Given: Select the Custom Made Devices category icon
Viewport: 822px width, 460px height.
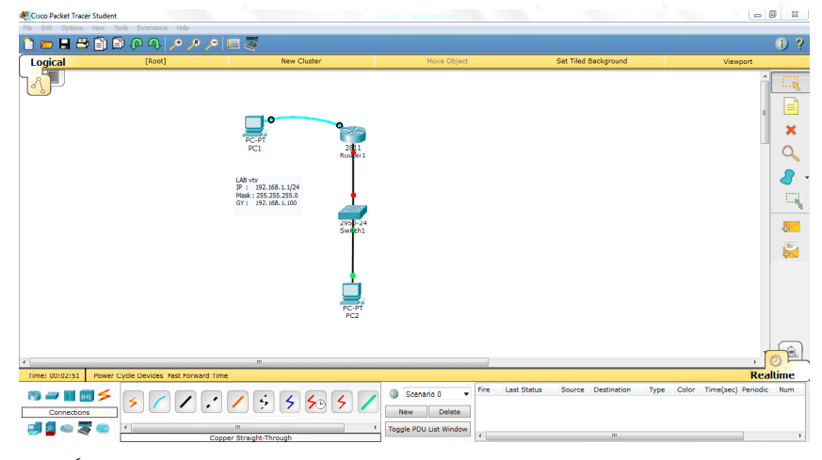Looking at the screenshot, I should coord(85,429).
